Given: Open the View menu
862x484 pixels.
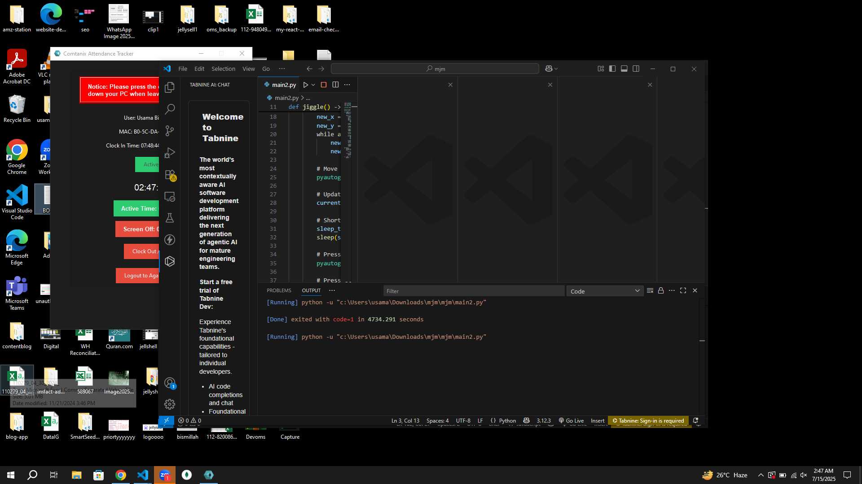Looking at the screenshot, I should pyautogui.click(x=248, y=69).
